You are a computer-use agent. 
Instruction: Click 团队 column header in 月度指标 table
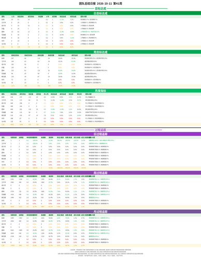pos(3,94)
